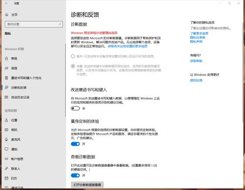Click the Windows 权限 group label
Image resolution: width=245 pixels, height=190 pixels.
coord(14,49)
